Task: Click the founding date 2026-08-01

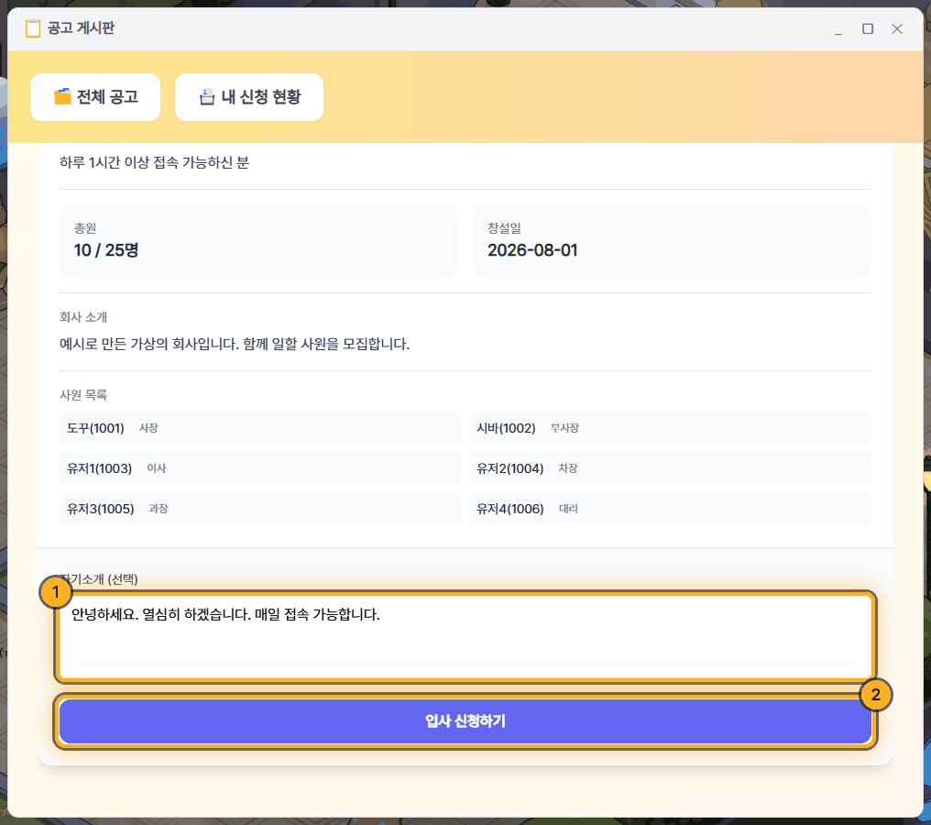Action: 532,250
